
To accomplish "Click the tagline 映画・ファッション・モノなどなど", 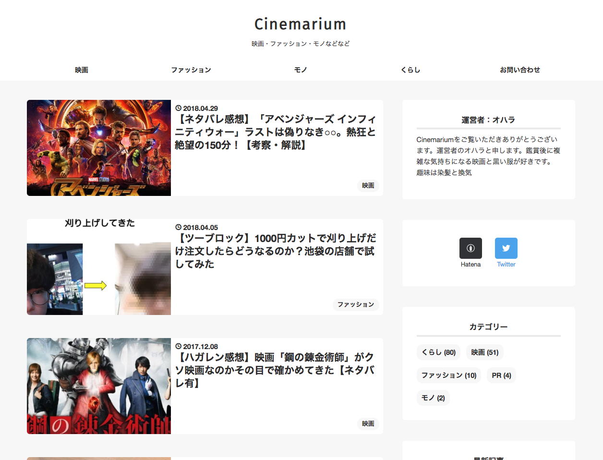I will pos(301,43).
